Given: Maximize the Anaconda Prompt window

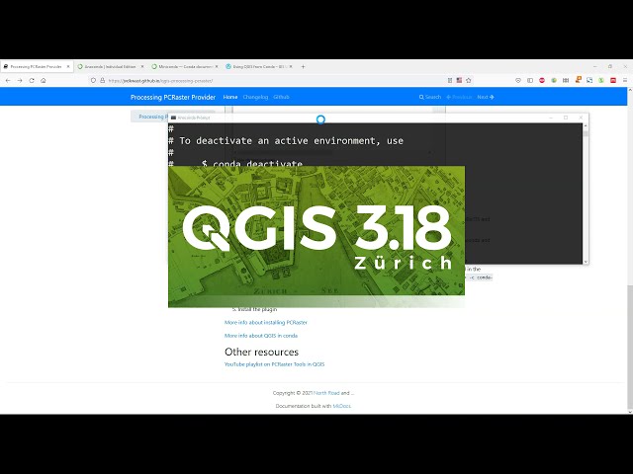Looking at the screenshot, I should (566, 118).
